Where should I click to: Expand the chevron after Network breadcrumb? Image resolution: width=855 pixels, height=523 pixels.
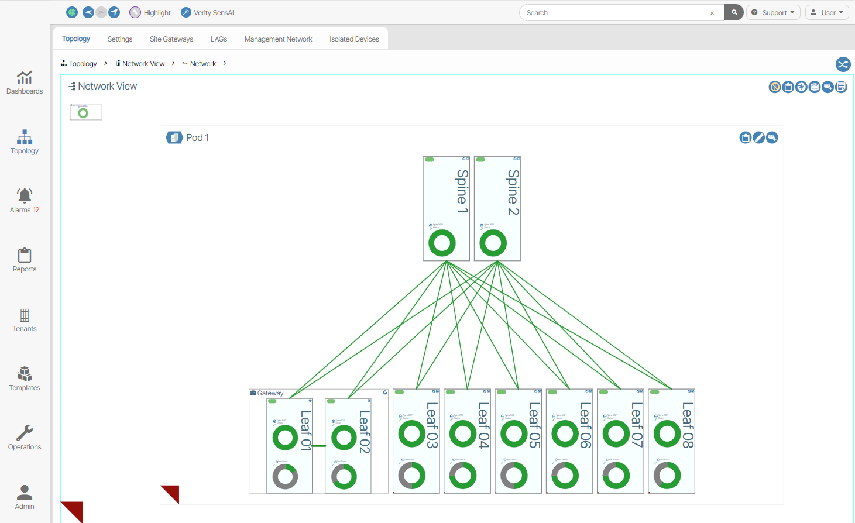pos(225,63)
